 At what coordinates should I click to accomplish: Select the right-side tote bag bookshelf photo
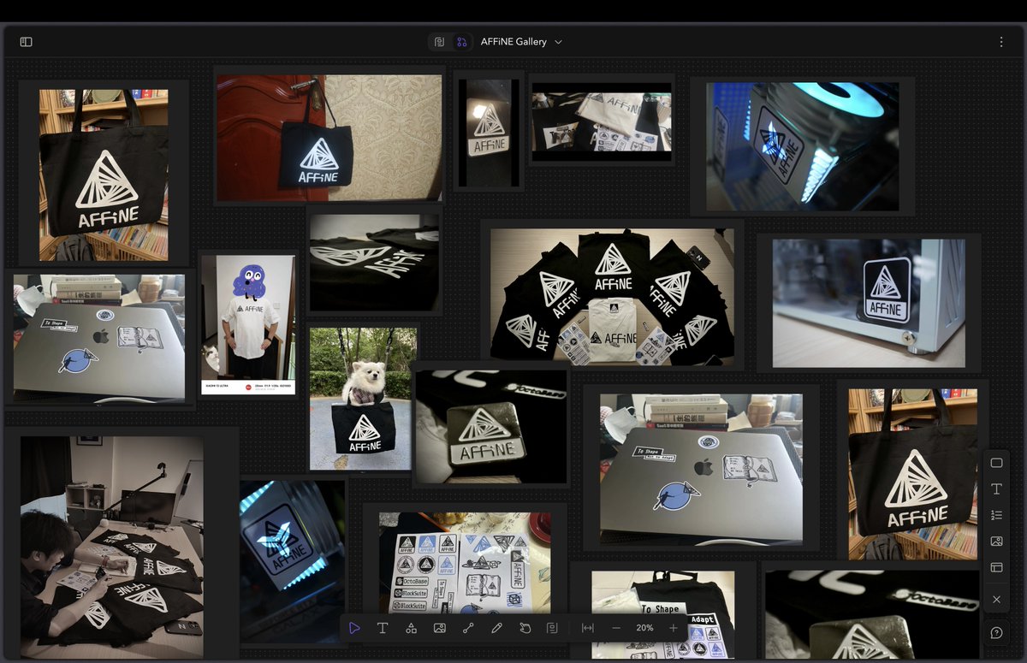click(x=912, y=474)
